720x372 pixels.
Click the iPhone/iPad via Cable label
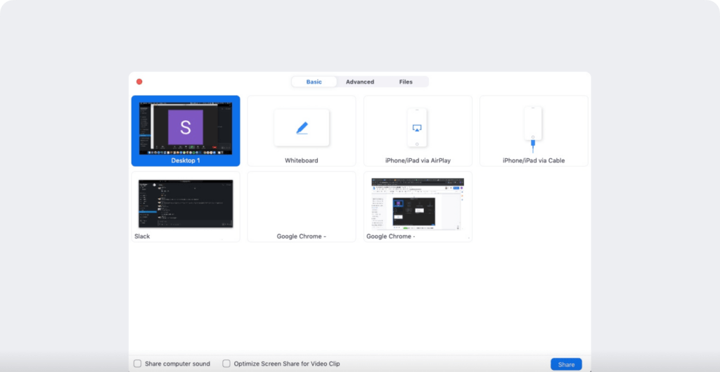[534, 161]
